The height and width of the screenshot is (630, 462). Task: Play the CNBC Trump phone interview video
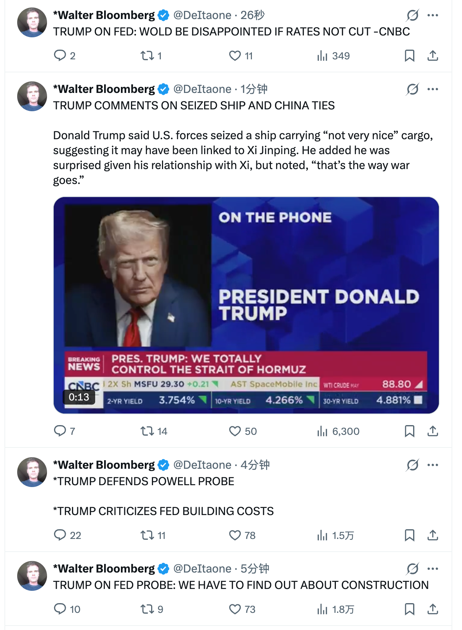[246, 305]
